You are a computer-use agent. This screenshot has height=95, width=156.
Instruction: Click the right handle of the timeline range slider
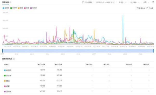coord(153,51)
